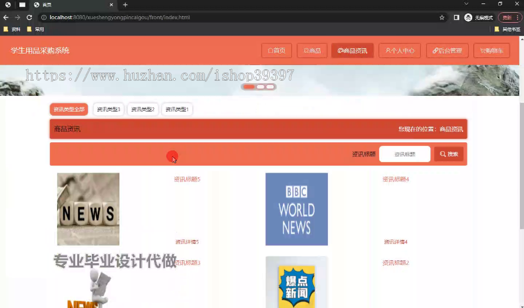Switch to the second banner carousel dot

tap(261, 87)
